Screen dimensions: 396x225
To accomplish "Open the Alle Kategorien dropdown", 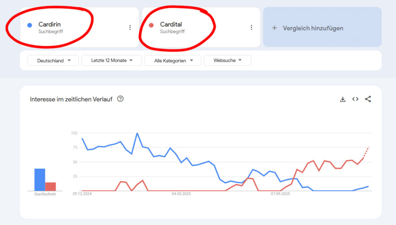I will 173,61.
